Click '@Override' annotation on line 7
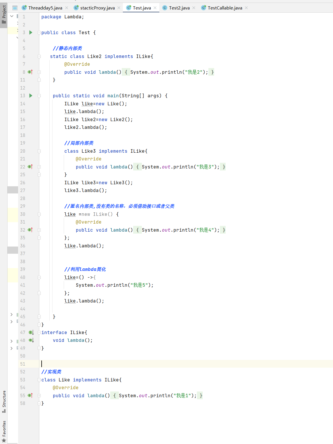333x444 pixels. [x=77, y=64]
